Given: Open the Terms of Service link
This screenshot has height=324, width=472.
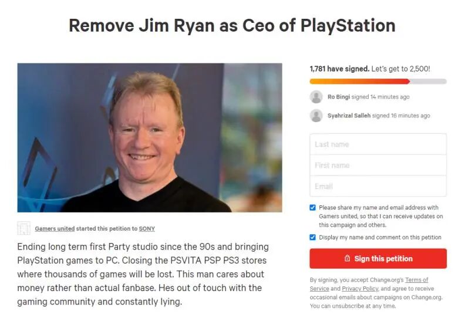Looking at the screenshot, I should coord(369,284).
